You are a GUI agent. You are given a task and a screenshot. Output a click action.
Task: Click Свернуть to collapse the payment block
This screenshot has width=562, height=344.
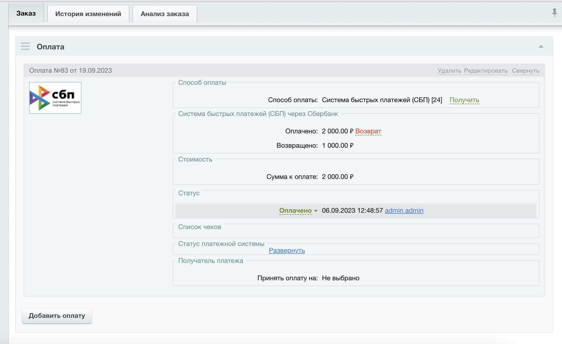pyautogui.click(x=526, y=71)
